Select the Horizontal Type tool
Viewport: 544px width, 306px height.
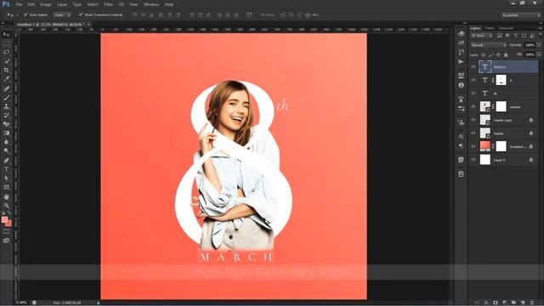[6, 169]
